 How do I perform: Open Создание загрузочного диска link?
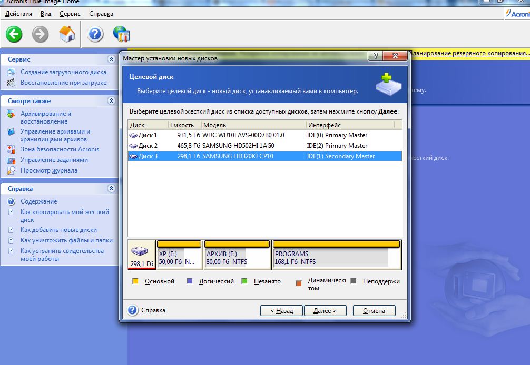click(x=63, y=72)
